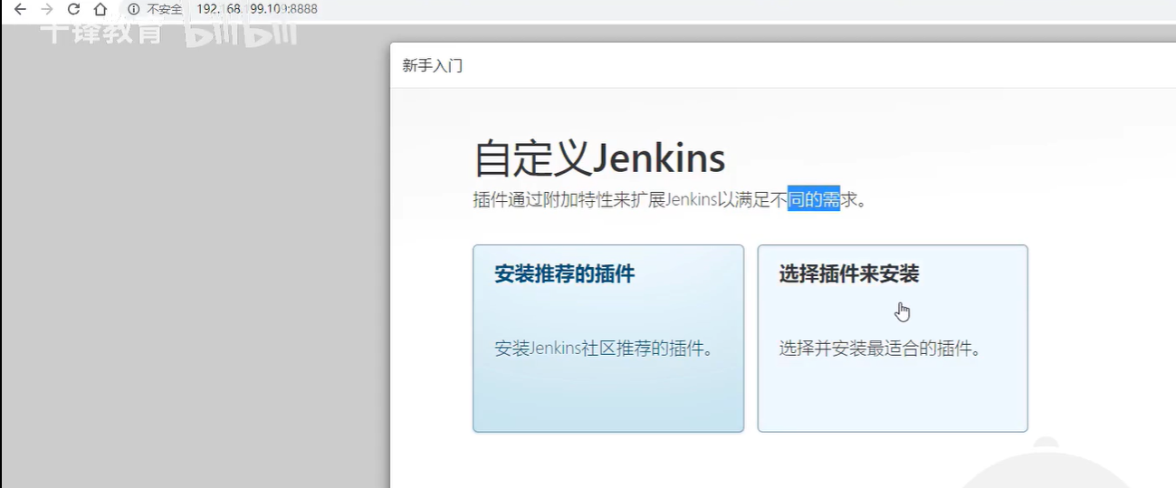Click the 新手入门 dialog title
The height and width of the screenshot is (488, 1176).
point(433,65)
